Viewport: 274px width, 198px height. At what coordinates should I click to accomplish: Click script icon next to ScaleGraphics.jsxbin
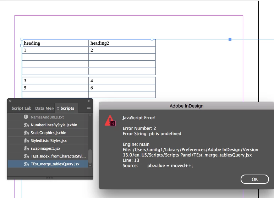(26, 133)
